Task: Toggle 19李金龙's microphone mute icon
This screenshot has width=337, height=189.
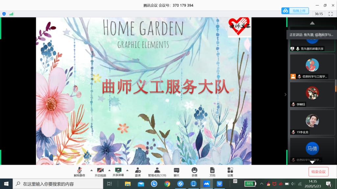Action: click(294, 132)
